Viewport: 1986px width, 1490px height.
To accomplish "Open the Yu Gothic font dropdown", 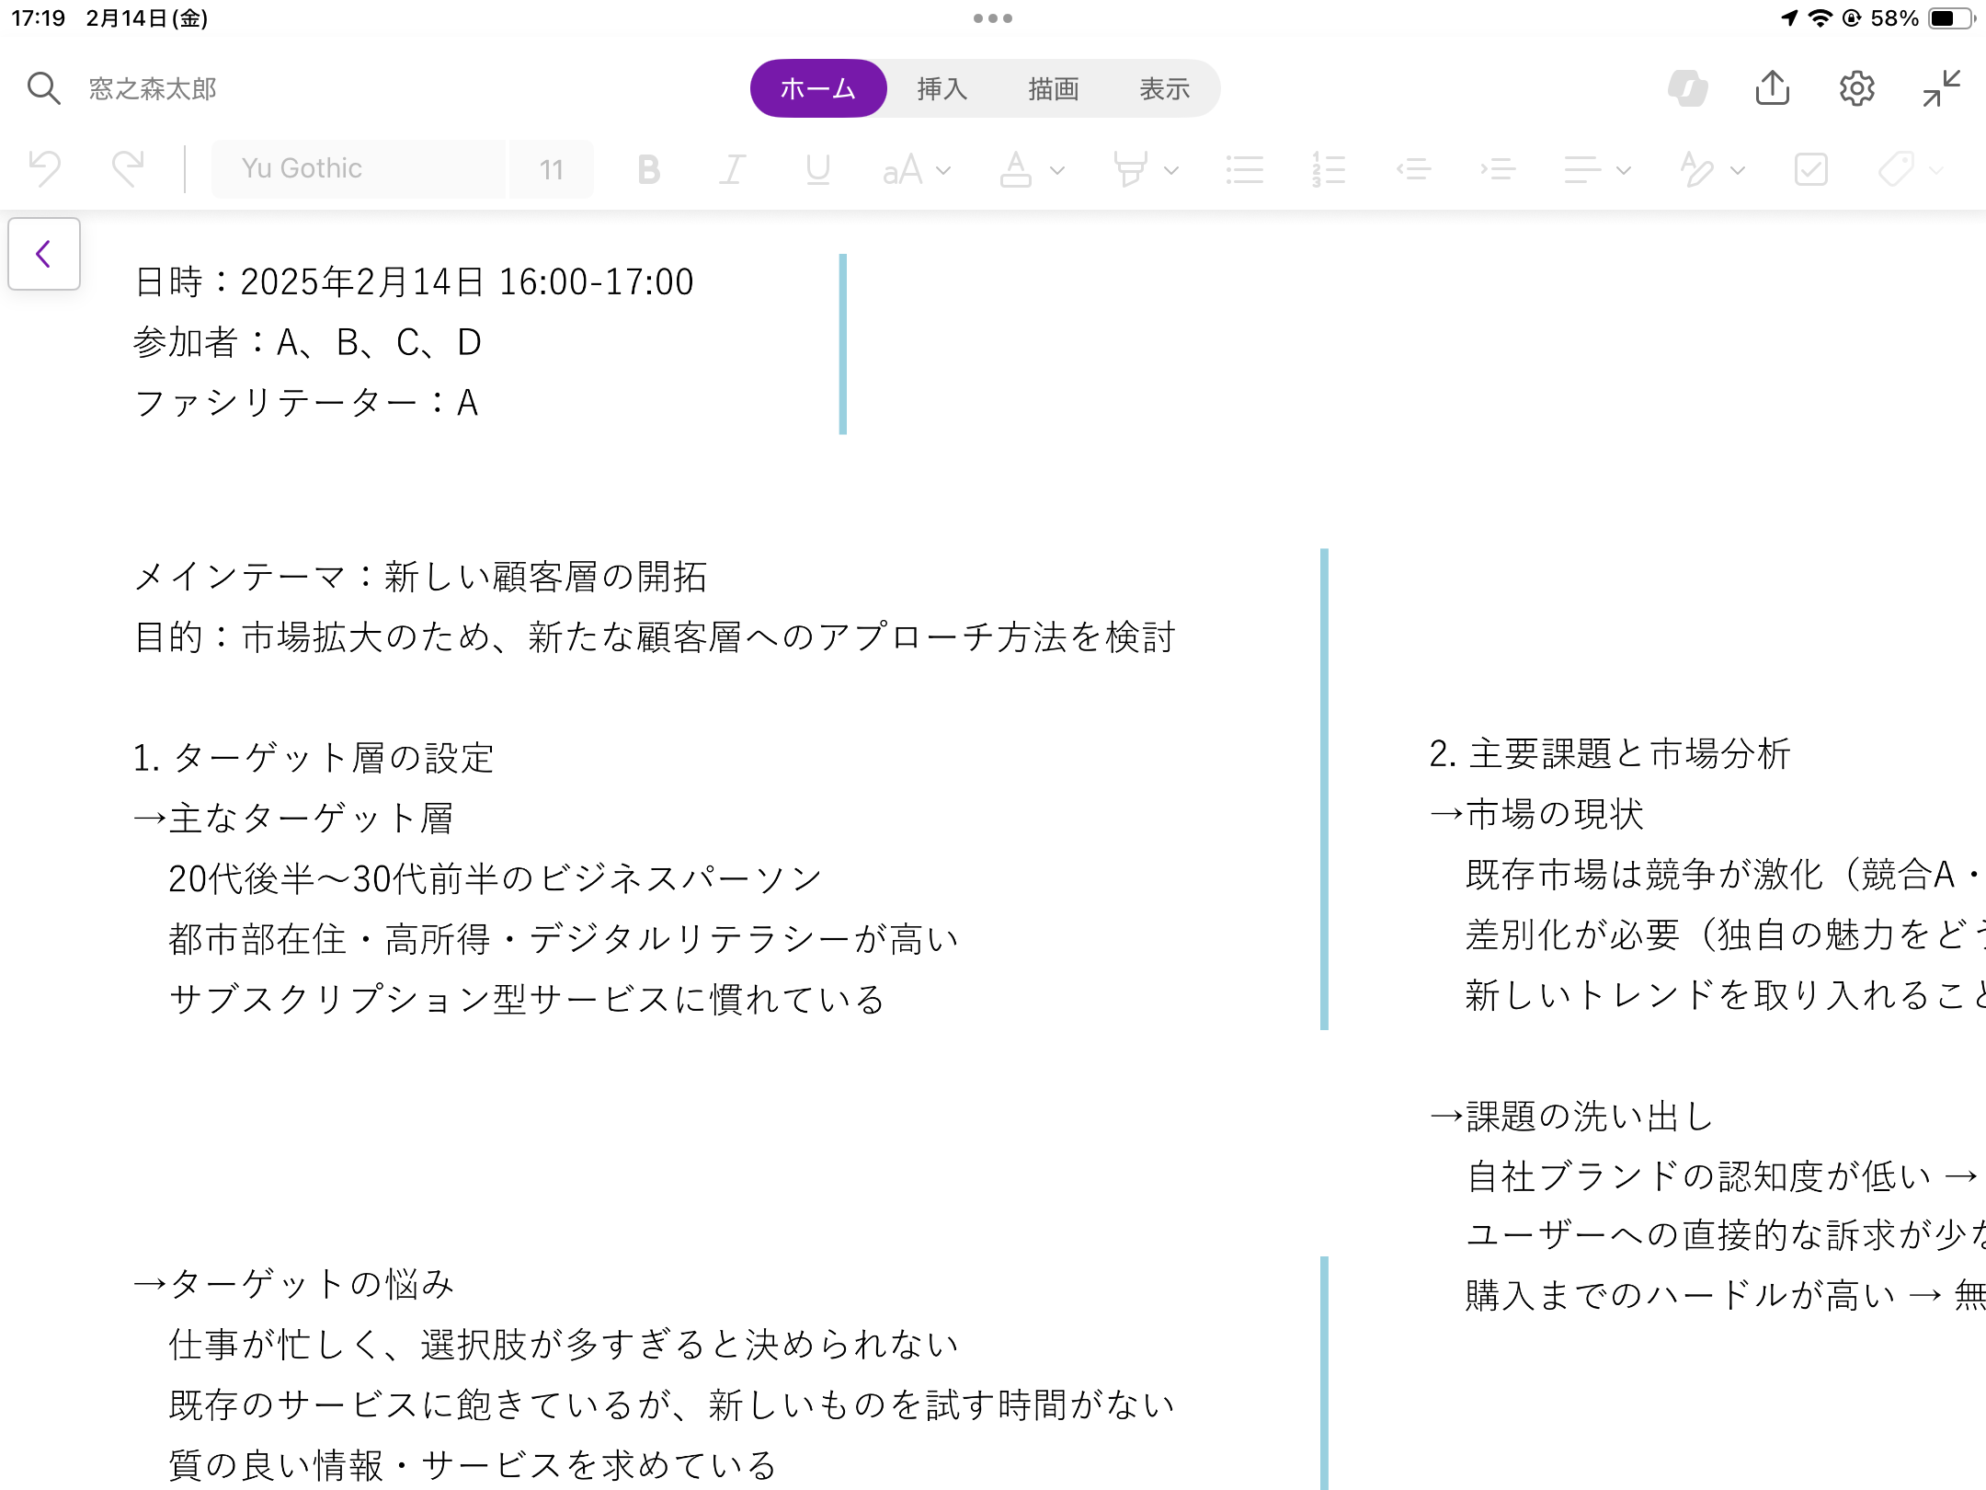I will 359,168.
